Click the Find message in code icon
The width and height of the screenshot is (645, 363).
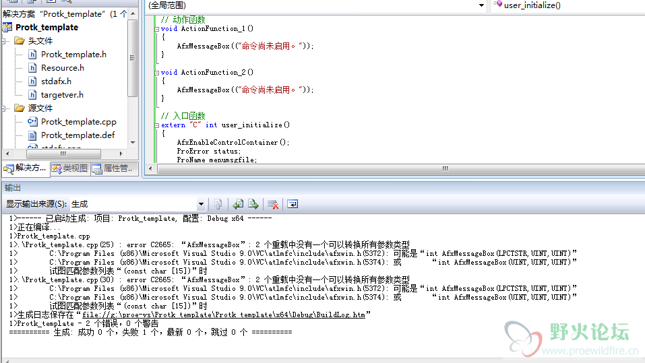click(x=218, y=204)
